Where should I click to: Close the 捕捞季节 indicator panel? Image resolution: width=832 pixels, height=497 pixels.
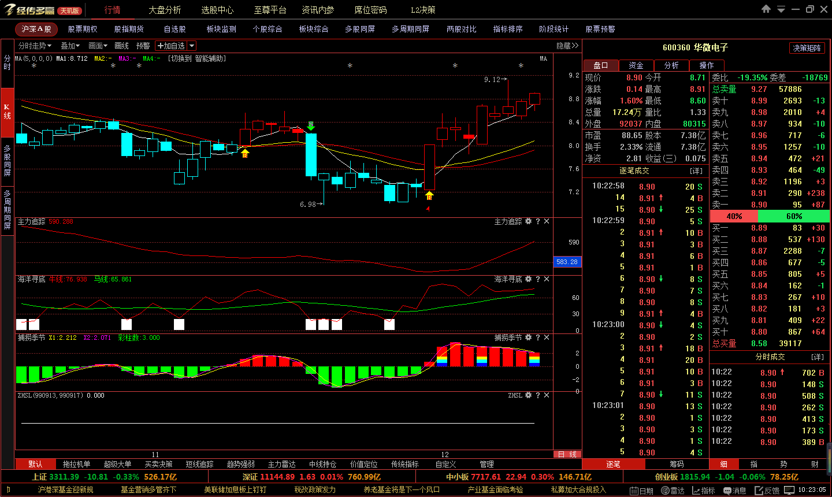(547, 337)
